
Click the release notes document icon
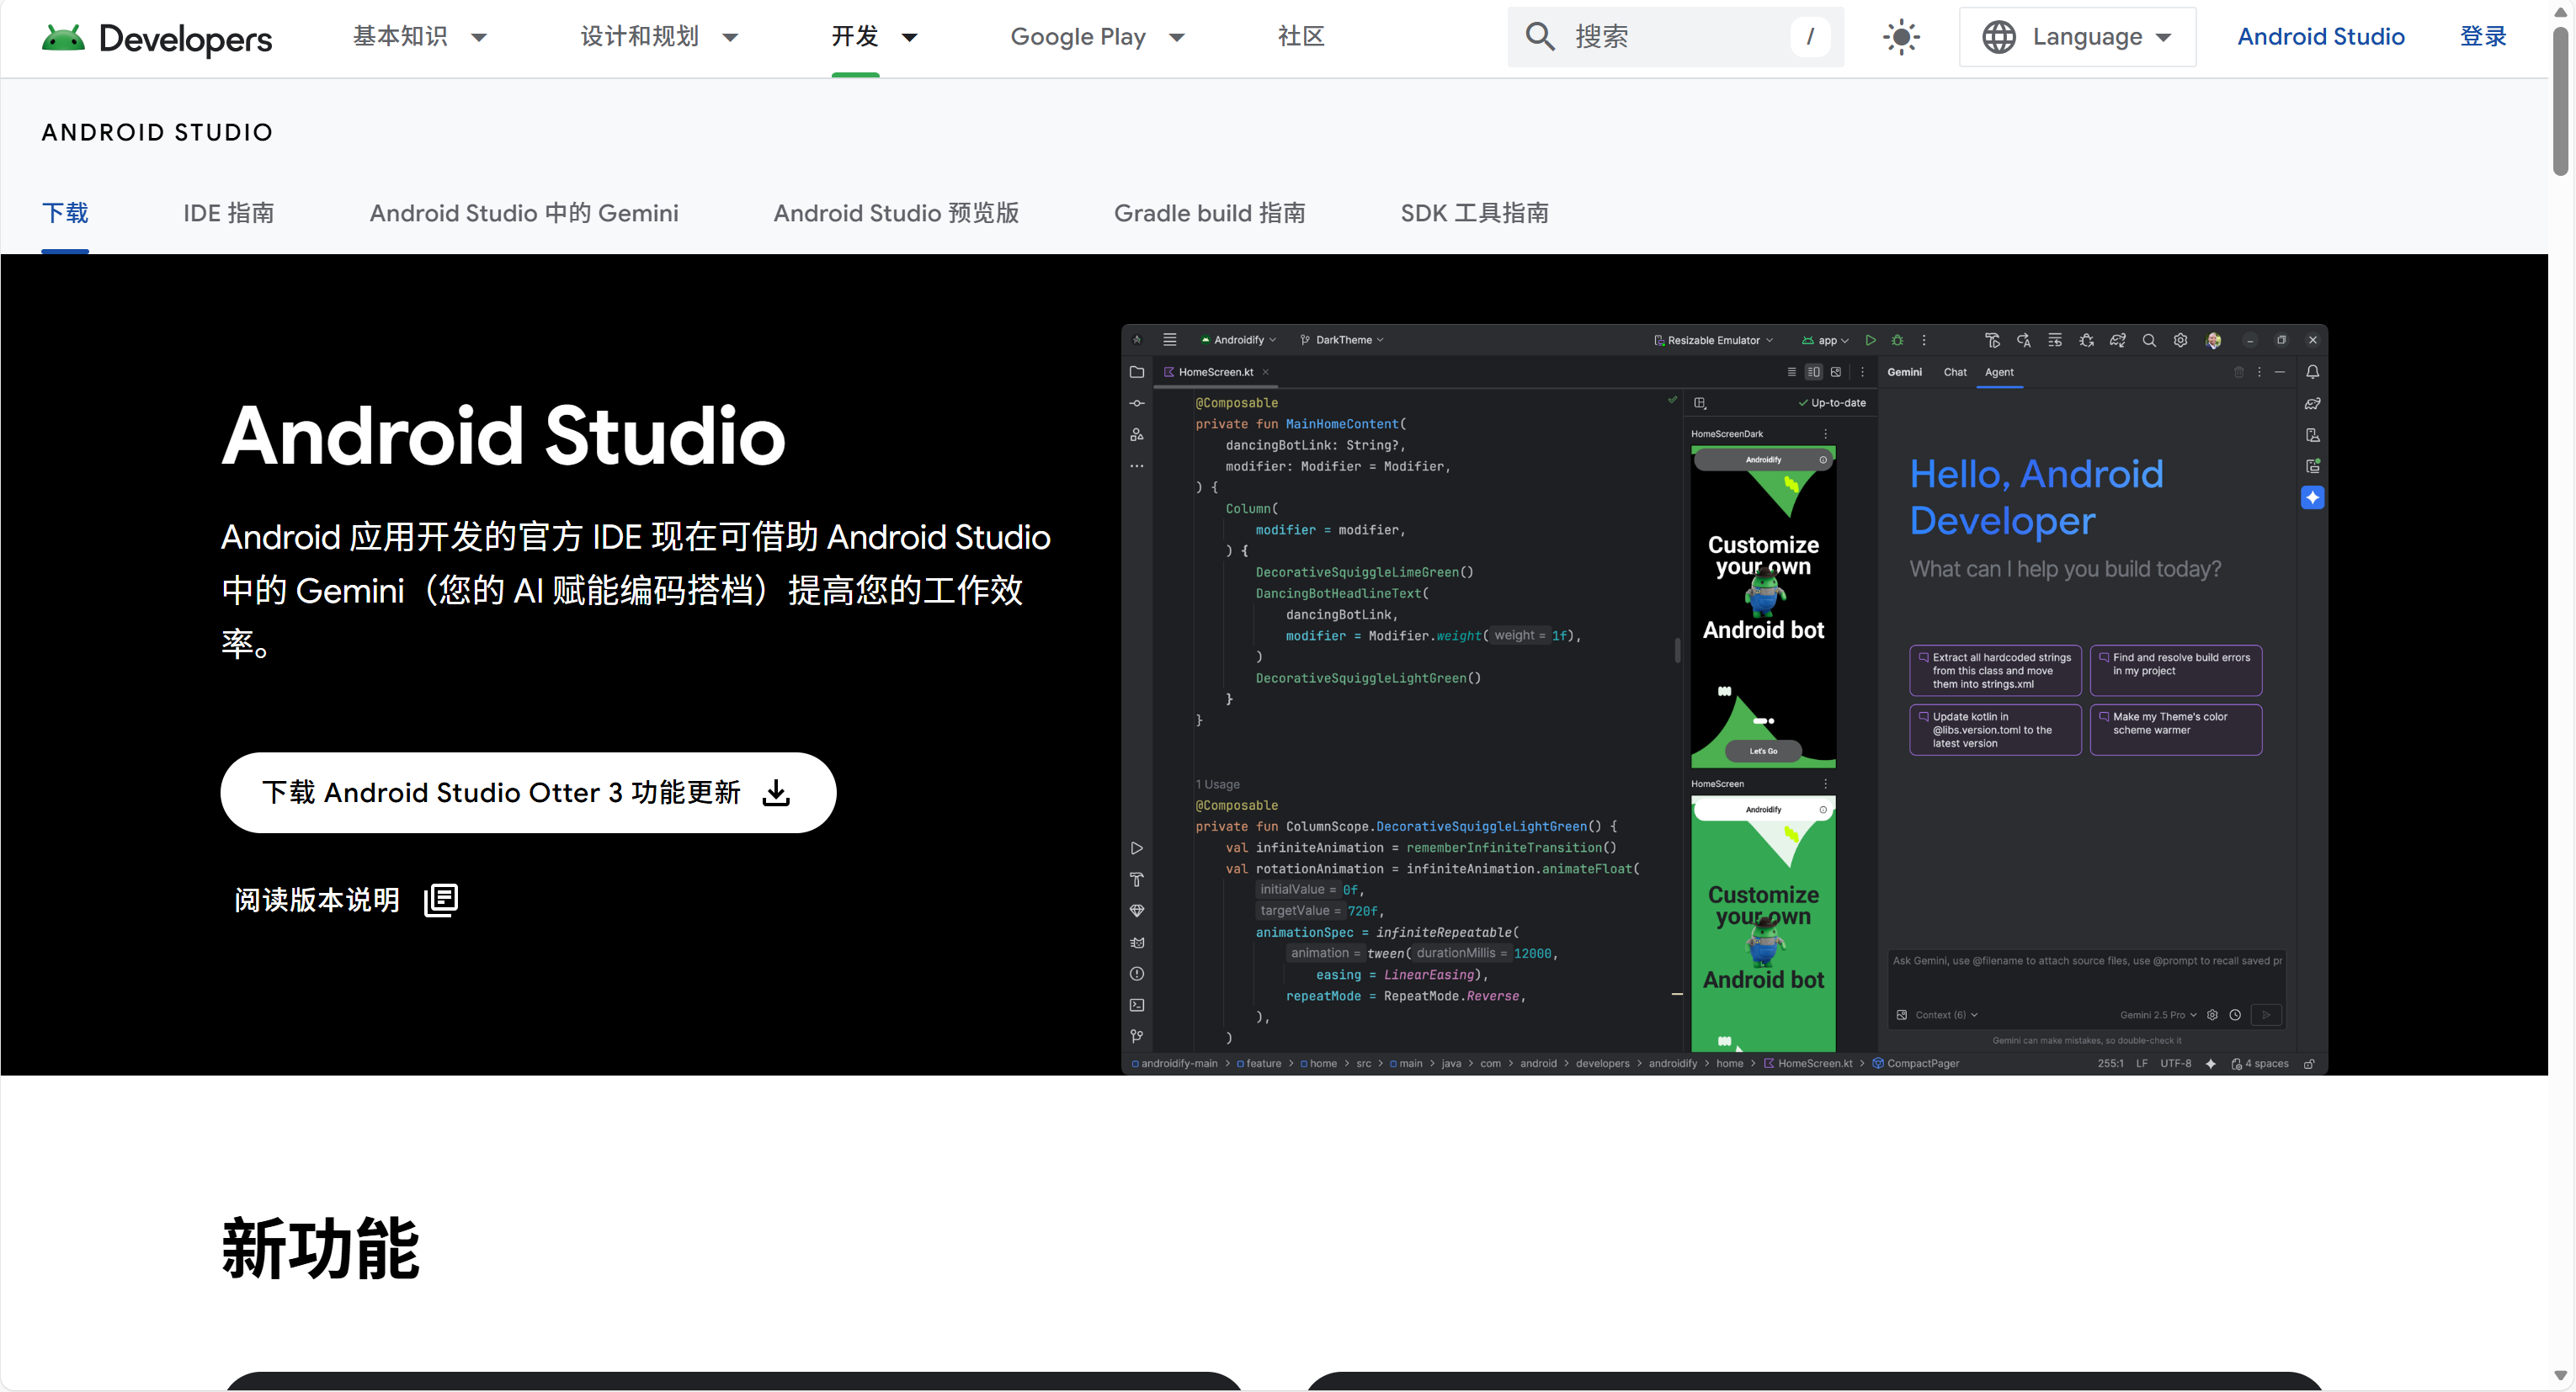pos(441,900)
